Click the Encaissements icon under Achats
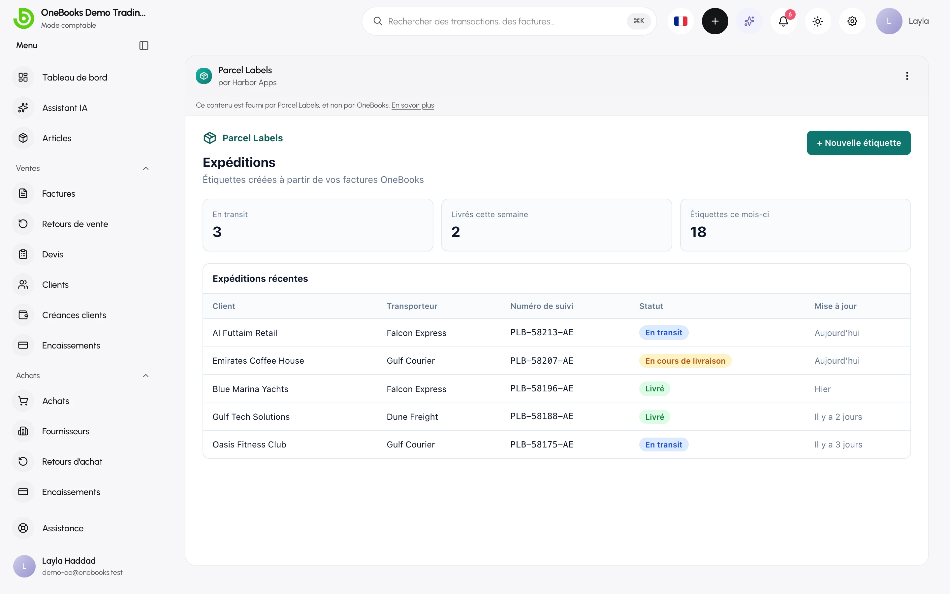950x594 pixels. pyautogui.click(x=23, y=492)
